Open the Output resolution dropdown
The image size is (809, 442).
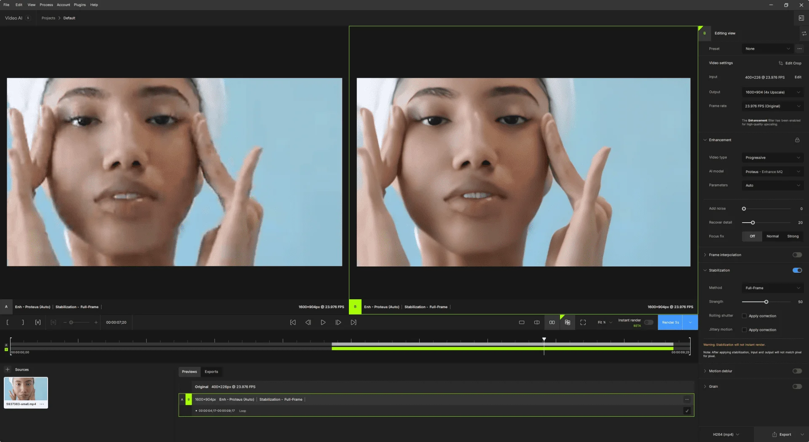[773, 92]
